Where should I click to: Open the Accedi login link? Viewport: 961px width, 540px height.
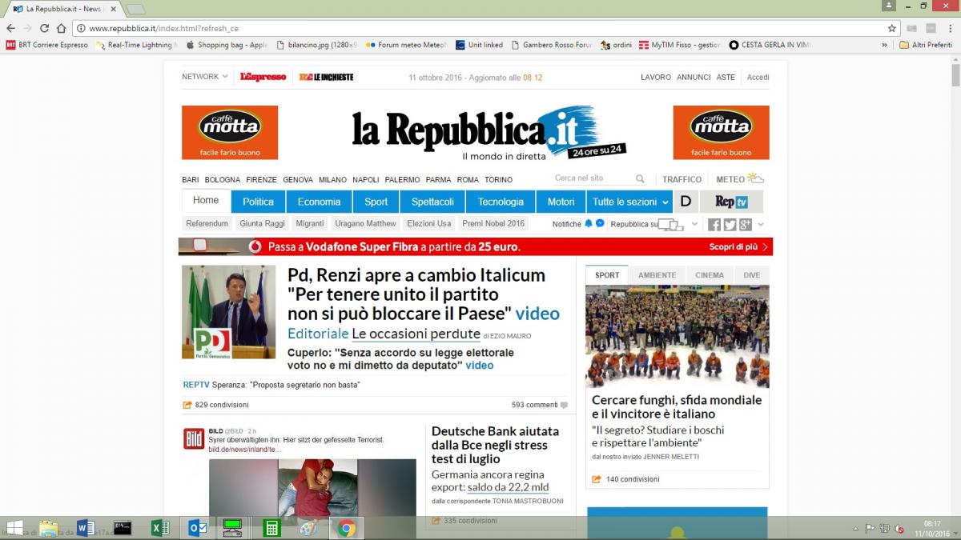(x=758, y=78)
